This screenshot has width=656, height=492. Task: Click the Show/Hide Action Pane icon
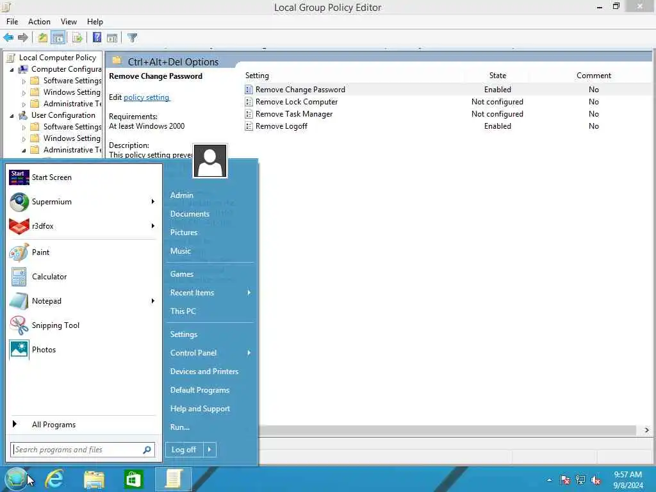pyautogui.click(x=111, y=38)
